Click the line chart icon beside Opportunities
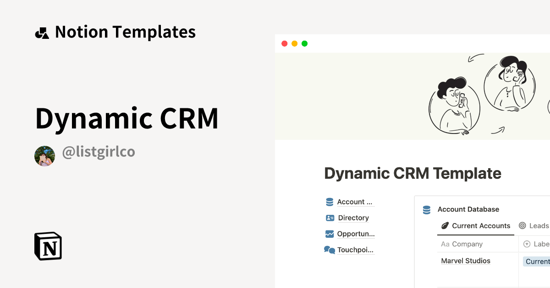550x288 pixels. (330, 234)
